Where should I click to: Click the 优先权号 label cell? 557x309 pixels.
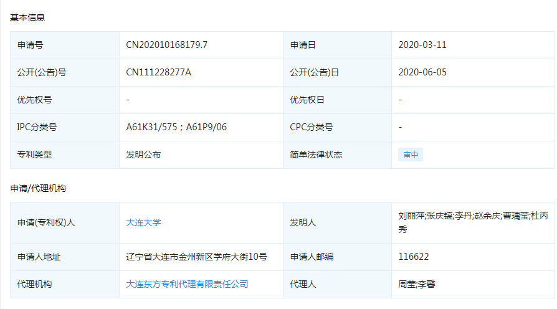pos(34,100)
